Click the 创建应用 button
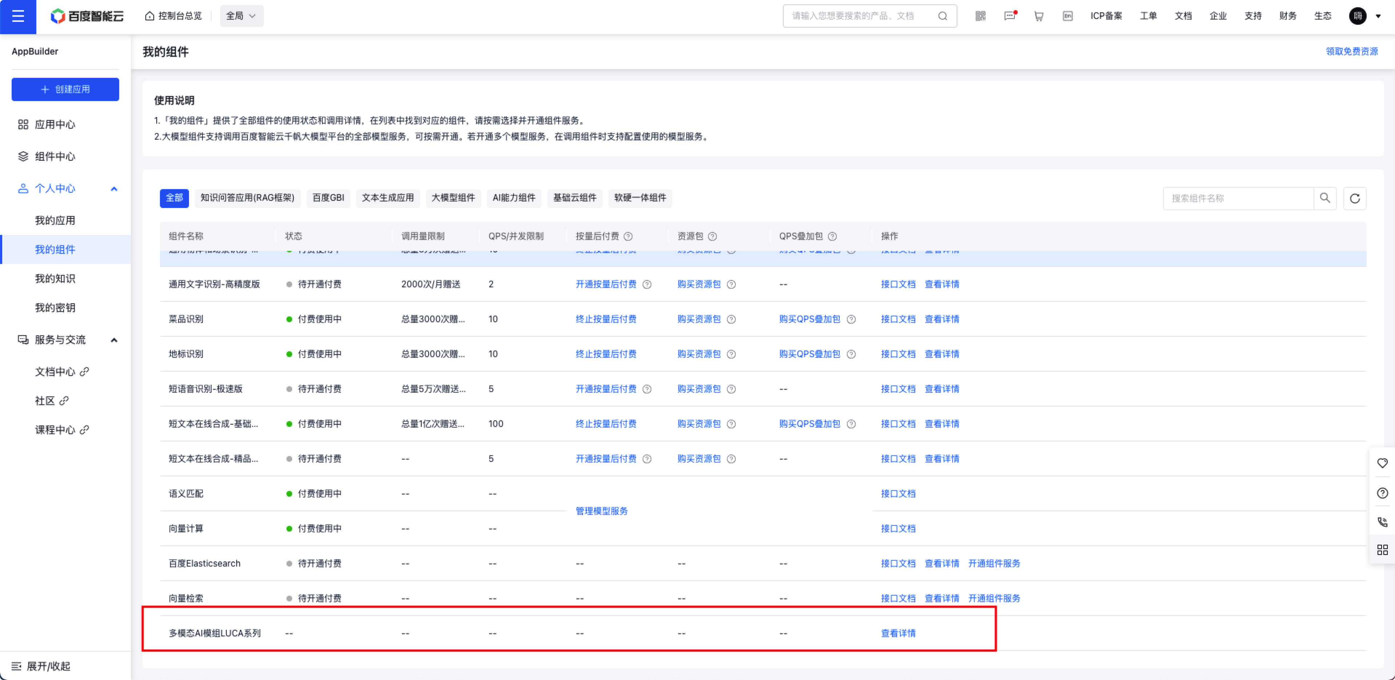Screen dimensions: 1395x680 [65, 89]
